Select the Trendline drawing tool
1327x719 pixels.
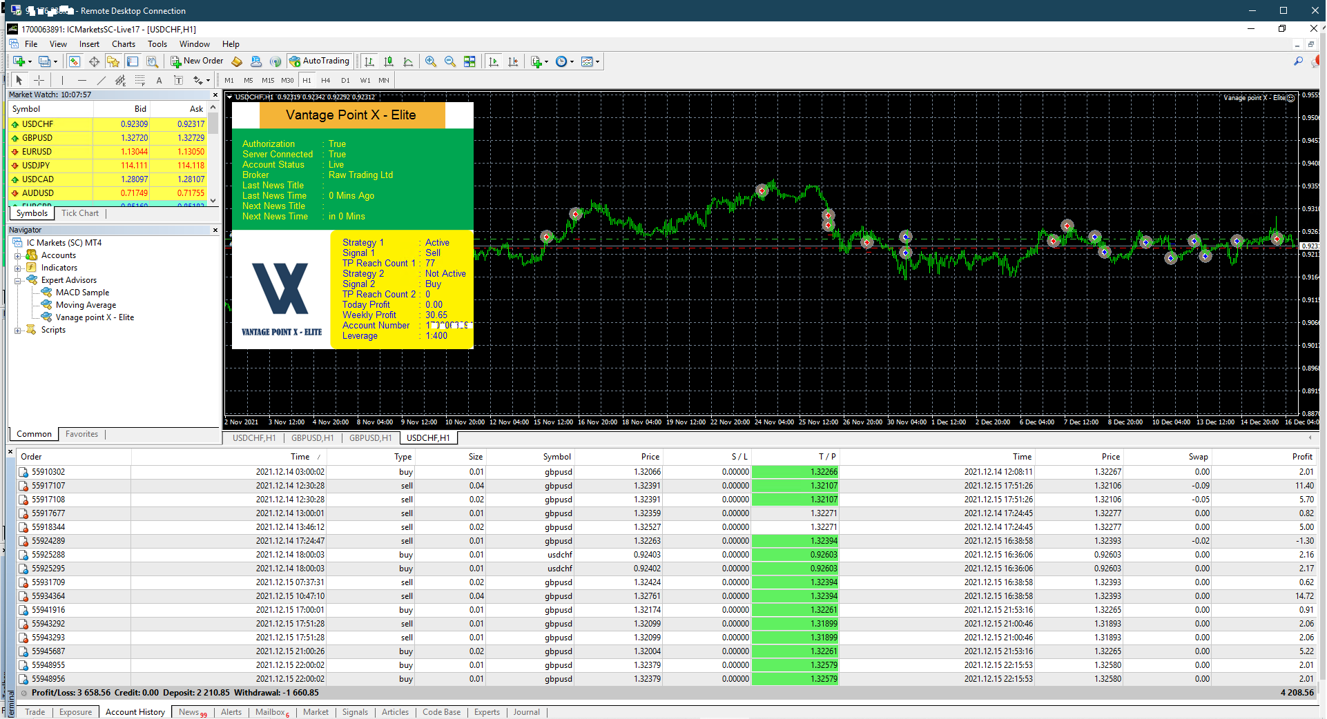(101, 80)
